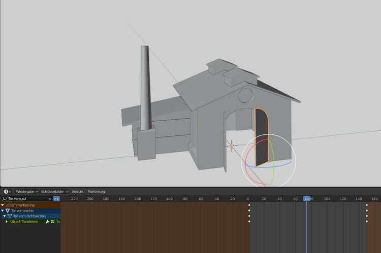Click the current frame 74 playhead marker

click(x=306, y=199)
